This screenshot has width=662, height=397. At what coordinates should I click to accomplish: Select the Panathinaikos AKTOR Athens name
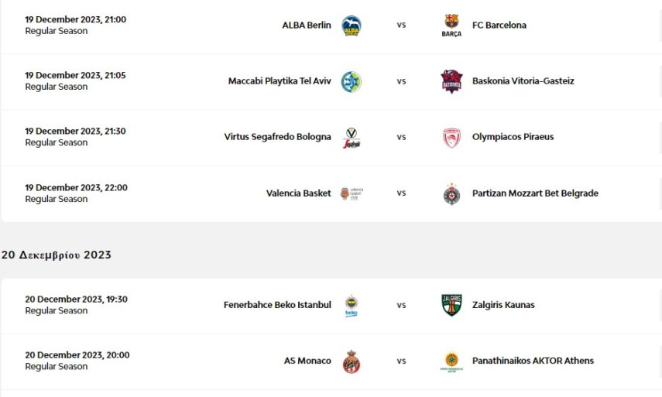pyautogui.click(x=533, y=361)
